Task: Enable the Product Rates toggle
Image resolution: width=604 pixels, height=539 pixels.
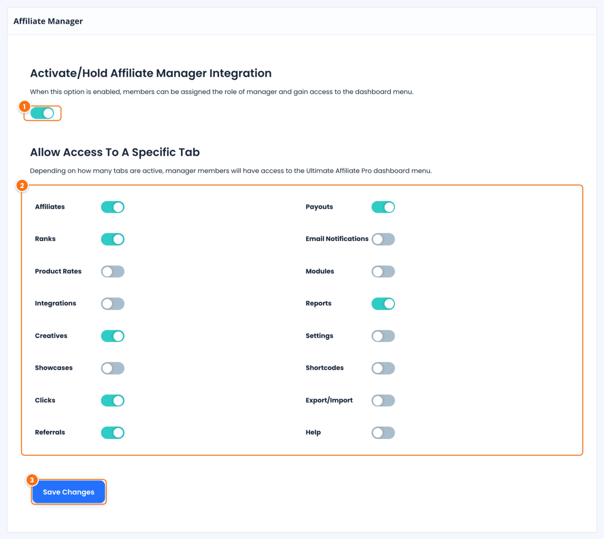Action: (x=112, y=271)
